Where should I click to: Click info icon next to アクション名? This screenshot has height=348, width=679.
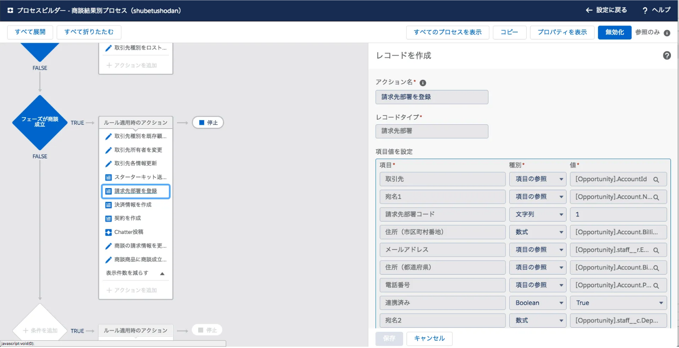pyautogui.click(x=423, y=83)
